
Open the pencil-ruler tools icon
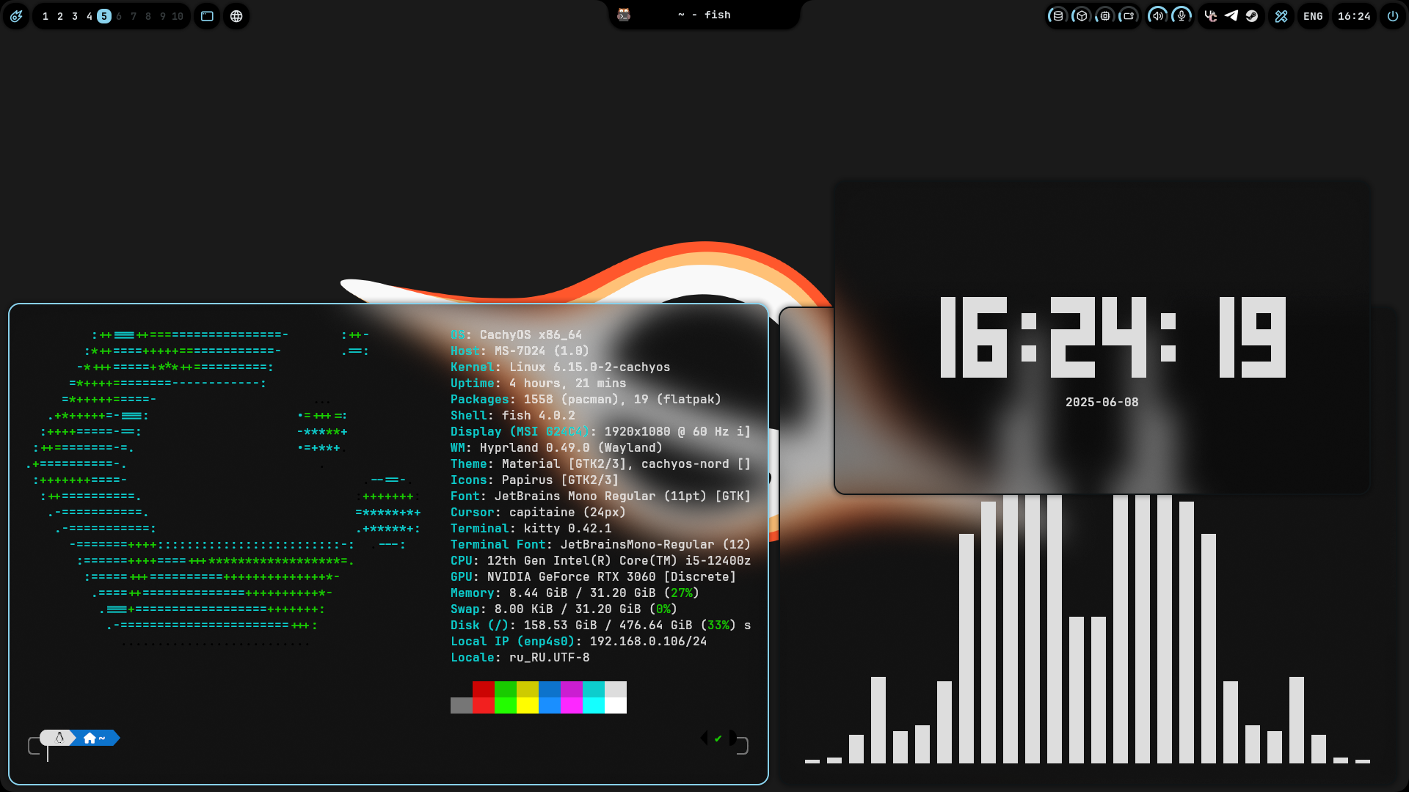[1281, 16]
